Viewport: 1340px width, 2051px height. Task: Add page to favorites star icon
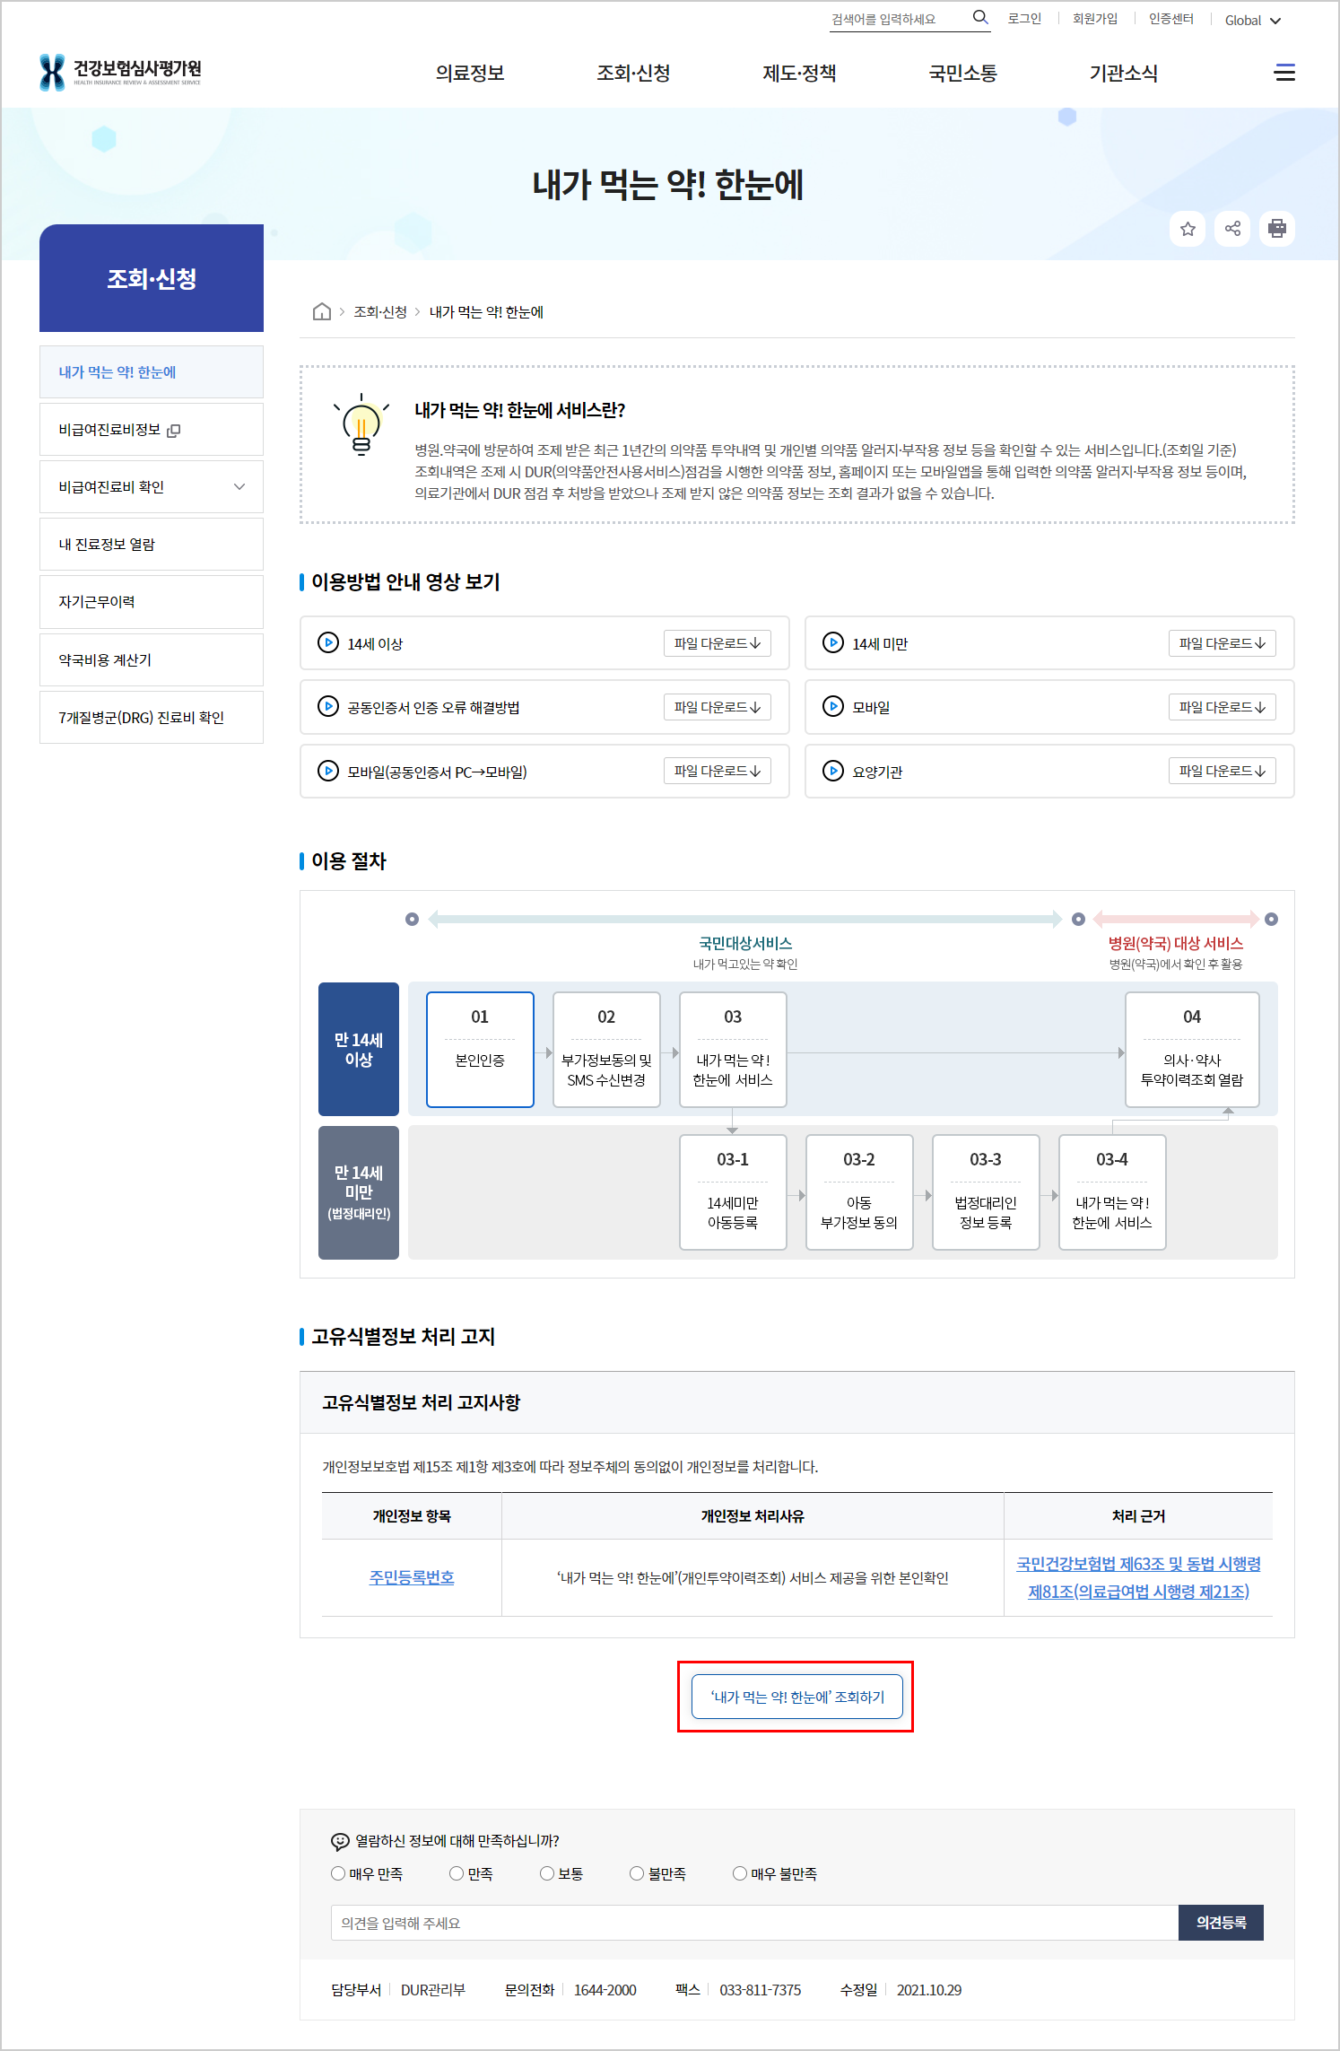coord(1188,229)
